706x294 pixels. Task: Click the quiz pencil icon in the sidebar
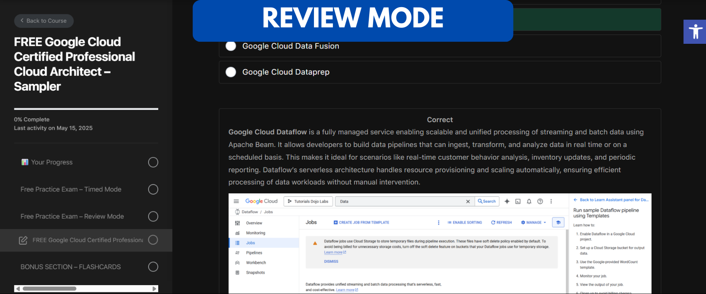(x=23, y=240)
